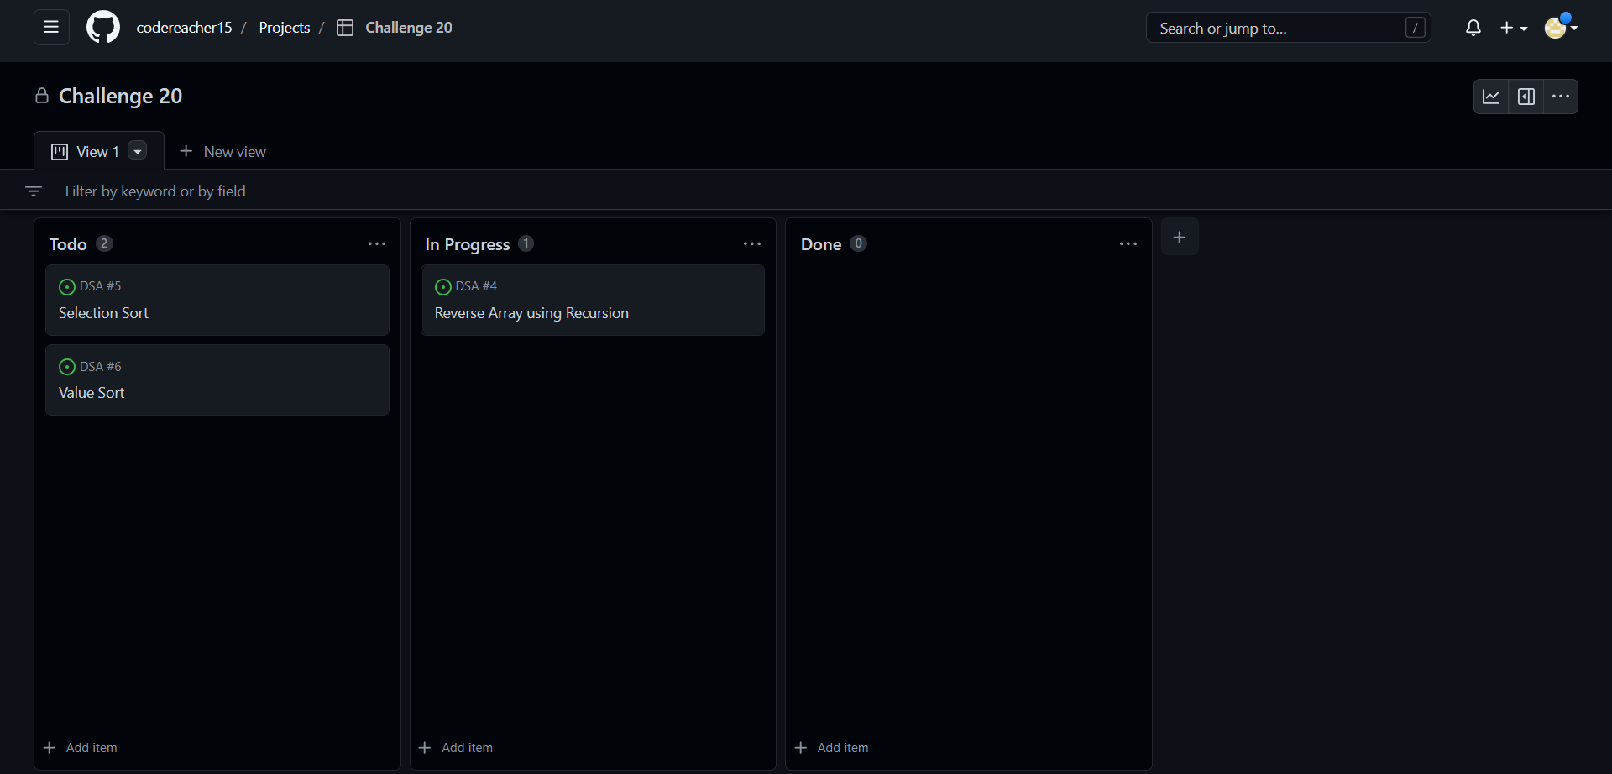The height and width of the screenshot is (774, 1612).
Task: Open the create new dropdown arrow
Action: pos(1525,28)
